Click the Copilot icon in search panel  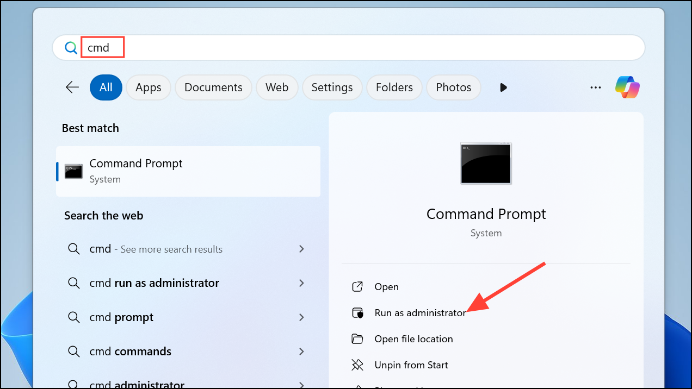627,87
